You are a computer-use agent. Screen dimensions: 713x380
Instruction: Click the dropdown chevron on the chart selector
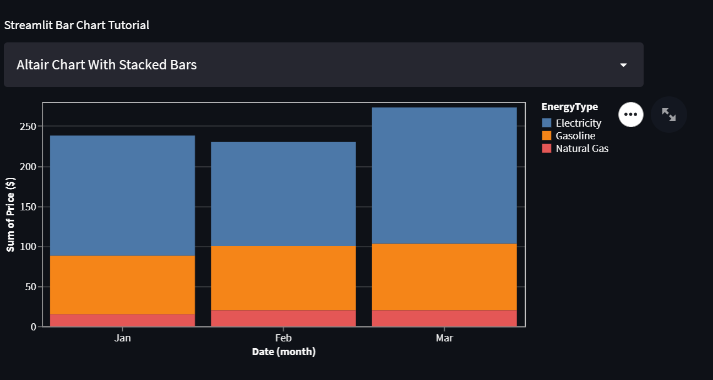[623, 64]
